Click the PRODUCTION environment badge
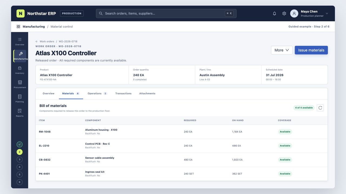The image size is (346, 194). point(72,13)
